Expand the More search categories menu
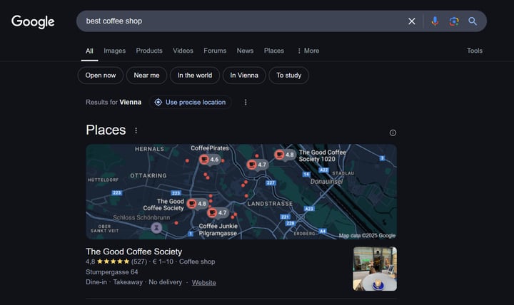514x305 pixels. pyautogui.click(x=308, y=51)
